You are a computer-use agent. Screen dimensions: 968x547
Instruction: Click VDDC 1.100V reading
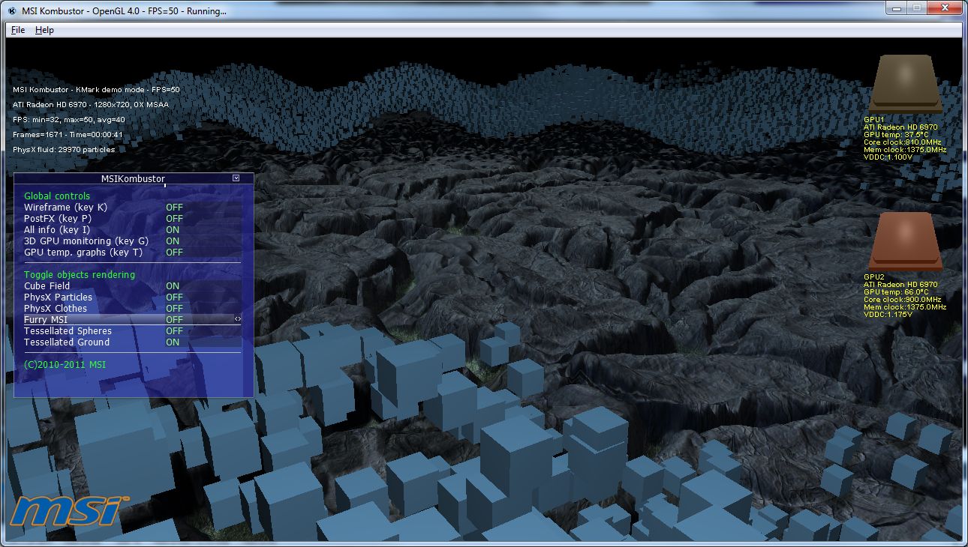coord(888,157)
